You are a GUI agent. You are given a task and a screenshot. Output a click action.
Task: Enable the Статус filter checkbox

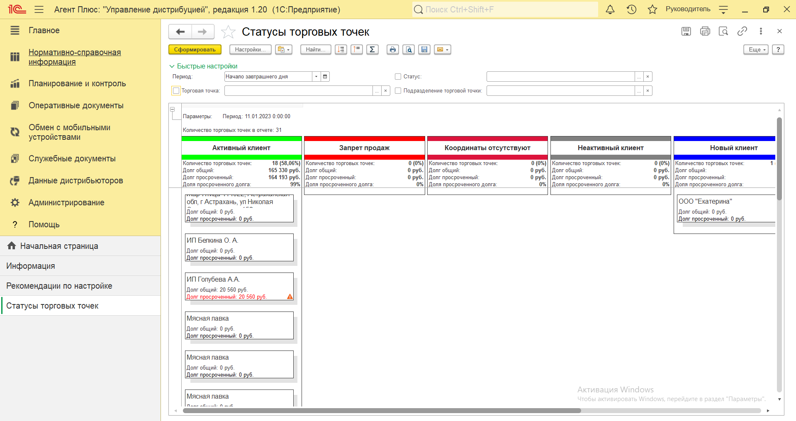398,76
